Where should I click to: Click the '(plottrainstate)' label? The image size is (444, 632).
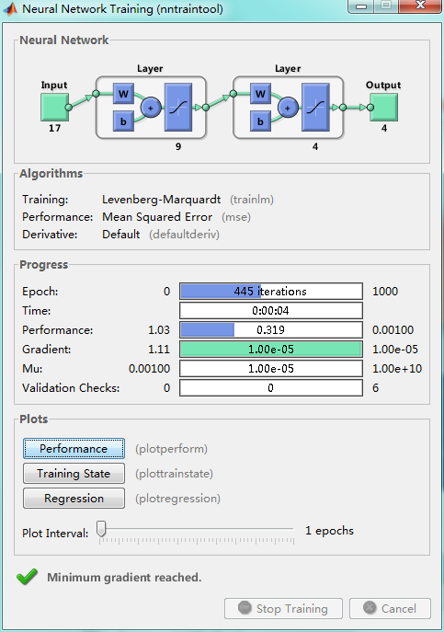(174, 474)
